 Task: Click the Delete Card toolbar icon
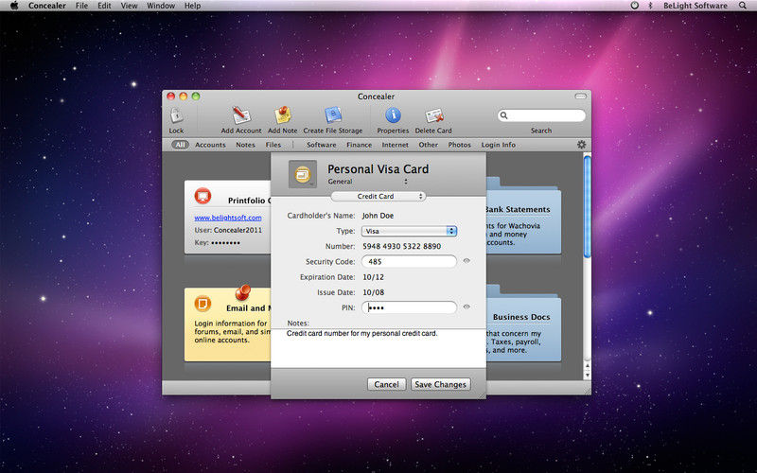tap(433, 115)
